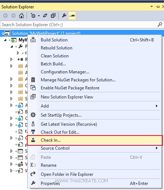Click the References icon in the tree
Viewport: 164px width, 190px height.
[x=20, y=59]
